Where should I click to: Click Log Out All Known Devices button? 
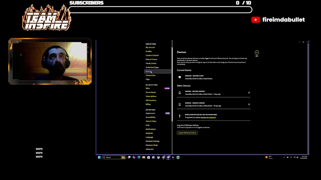(187, 133)
